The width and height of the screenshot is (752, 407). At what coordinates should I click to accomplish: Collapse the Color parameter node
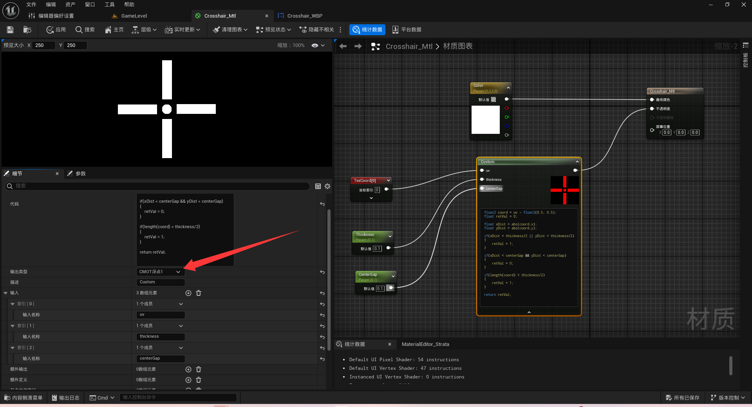(x=508, y=88)
